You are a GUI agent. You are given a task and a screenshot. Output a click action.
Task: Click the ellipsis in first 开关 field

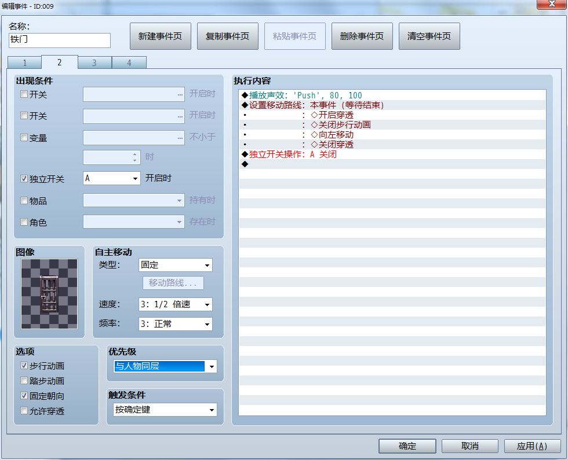pos(180,95)
